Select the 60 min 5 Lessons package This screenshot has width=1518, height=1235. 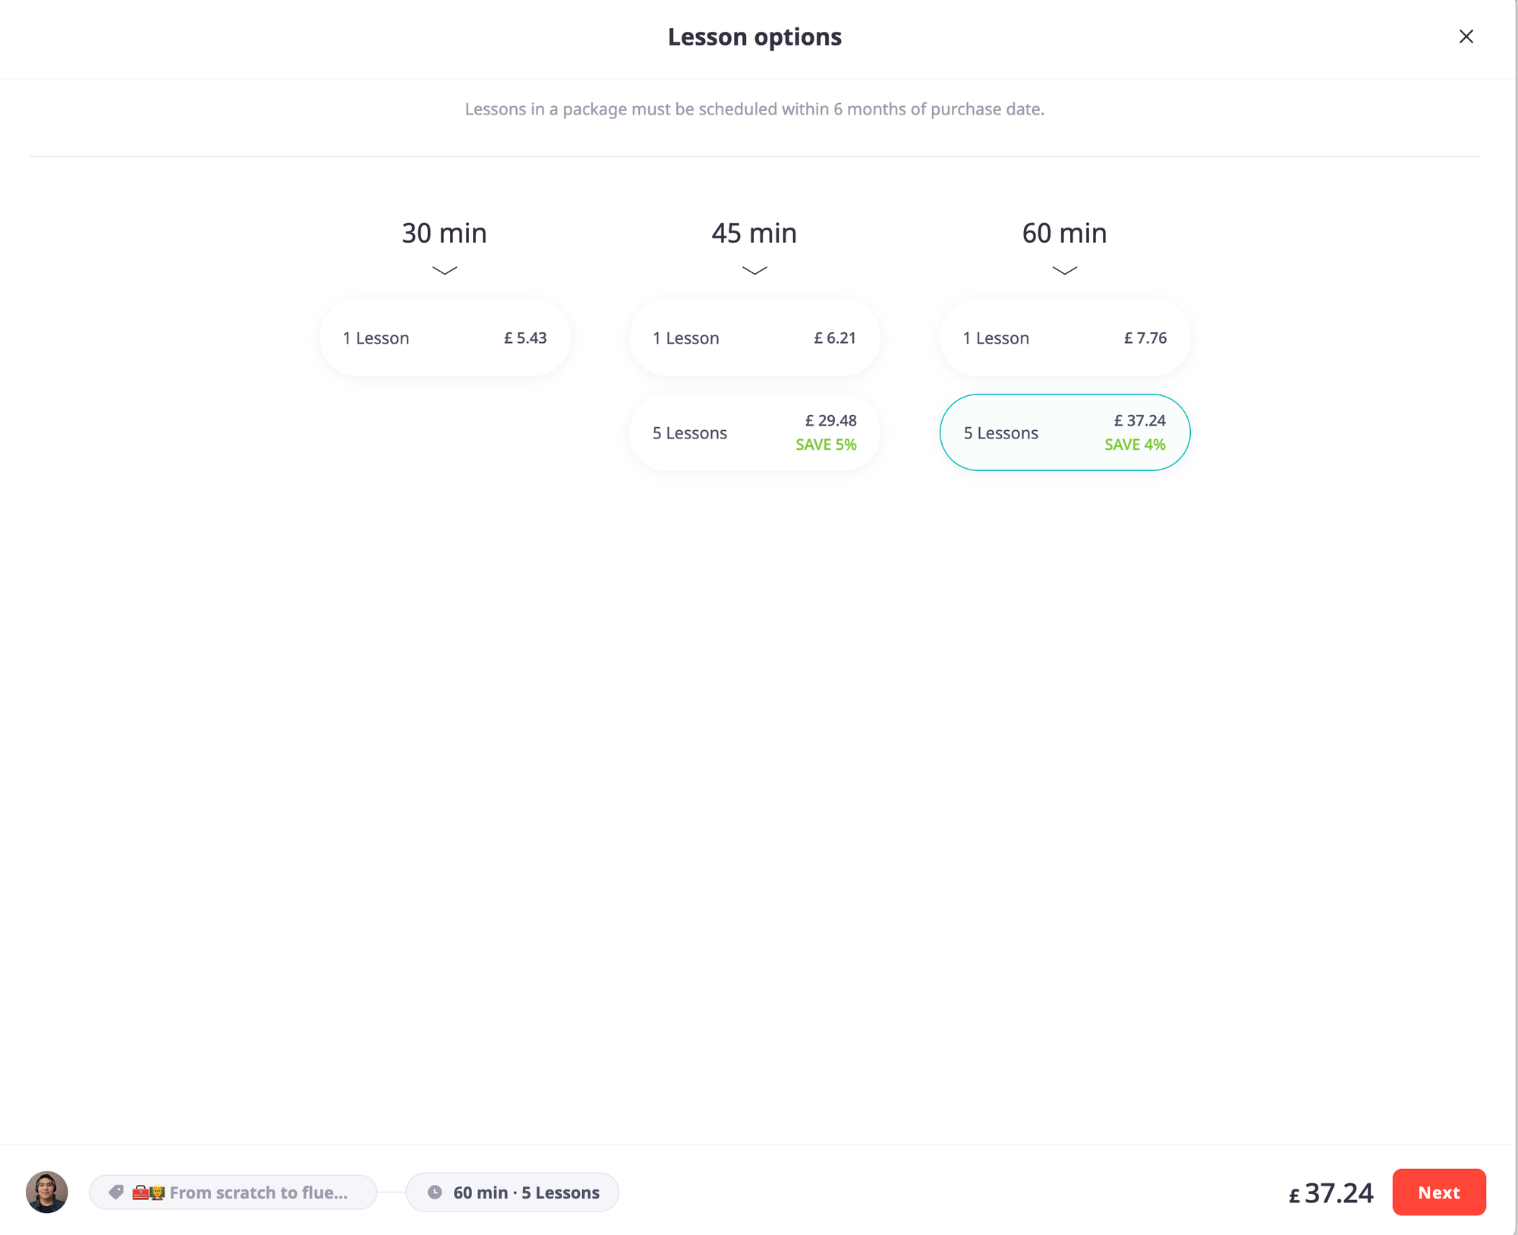tap(1064, 432)
